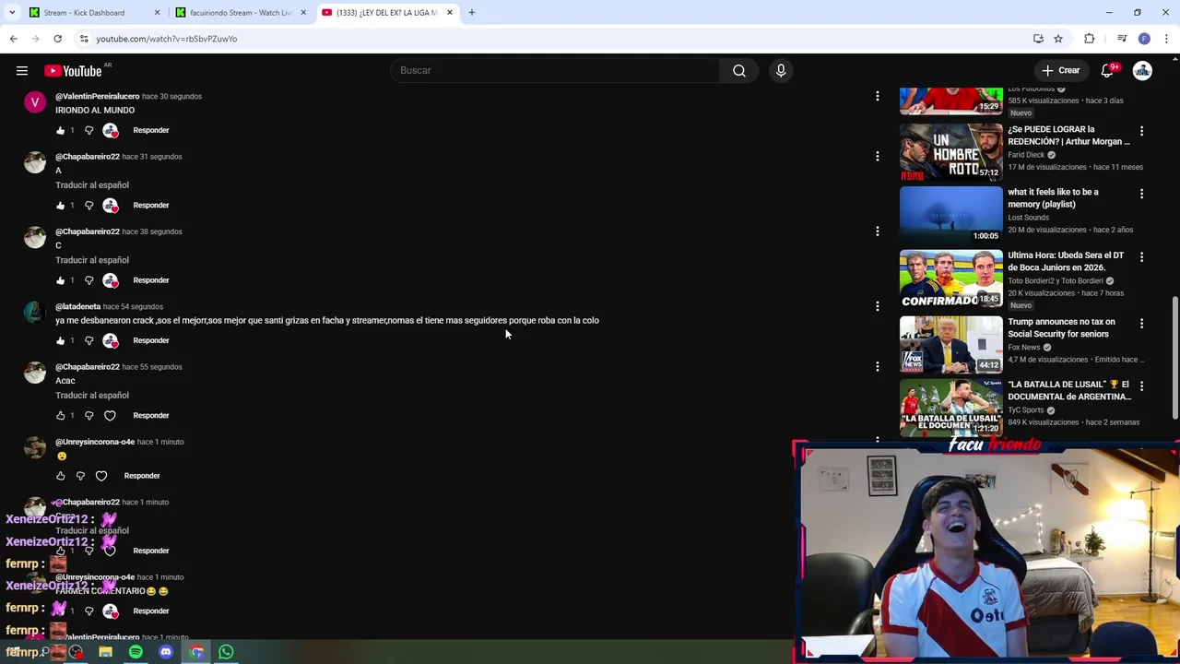
Task: Go to the YouTube home logo
Action: pos(72,71)
